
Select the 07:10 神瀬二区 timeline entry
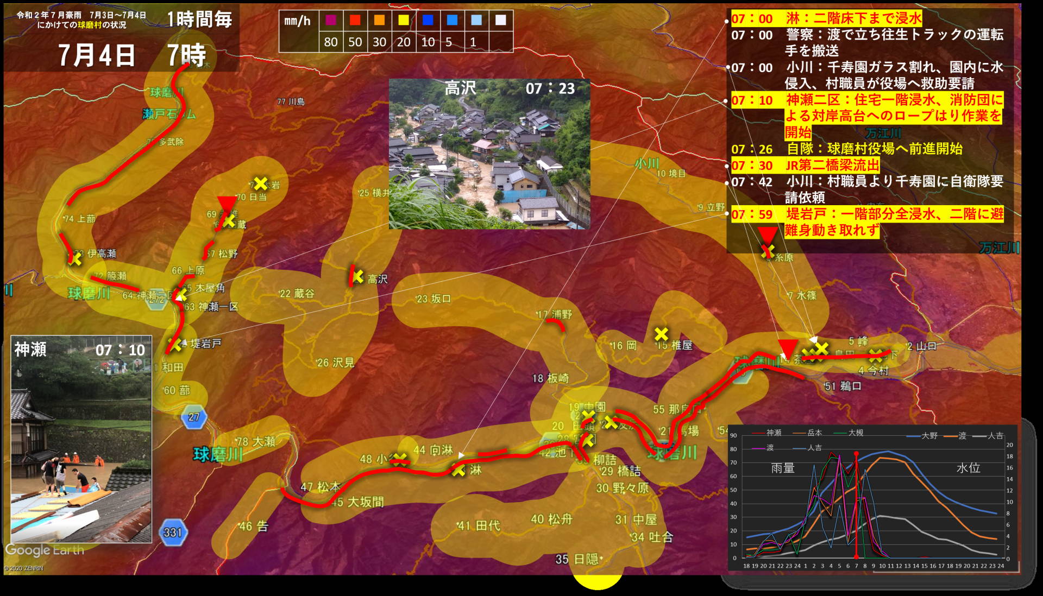click(x=867, y=116)
